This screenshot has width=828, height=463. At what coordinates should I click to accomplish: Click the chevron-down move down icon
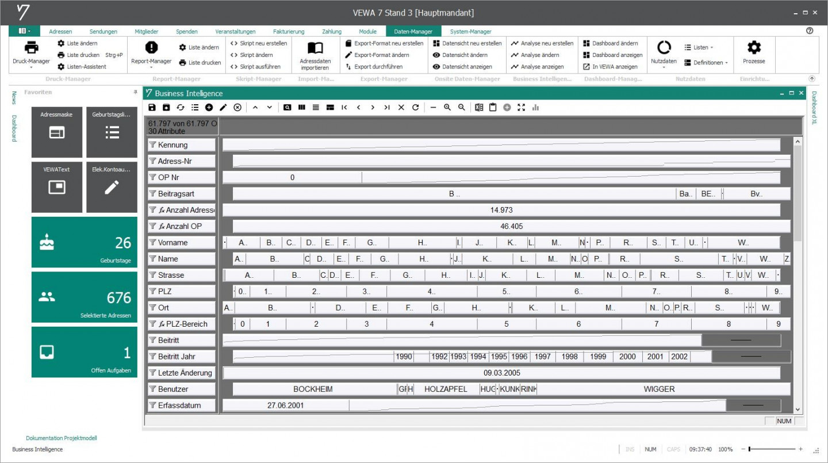269,107
